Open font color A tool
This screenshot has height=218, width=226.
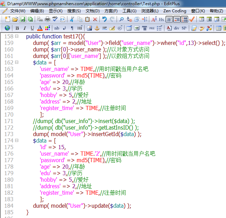pyautogui.click(x=40, y=28)
